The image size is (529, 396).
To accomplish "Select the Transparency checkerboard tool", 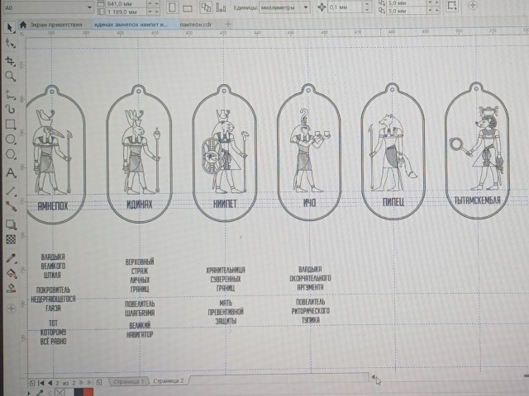I will coord(11,239).
